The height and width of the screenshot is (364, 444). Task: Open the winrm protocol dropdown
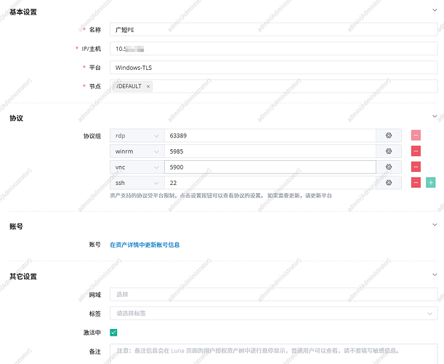pos(137,151)
